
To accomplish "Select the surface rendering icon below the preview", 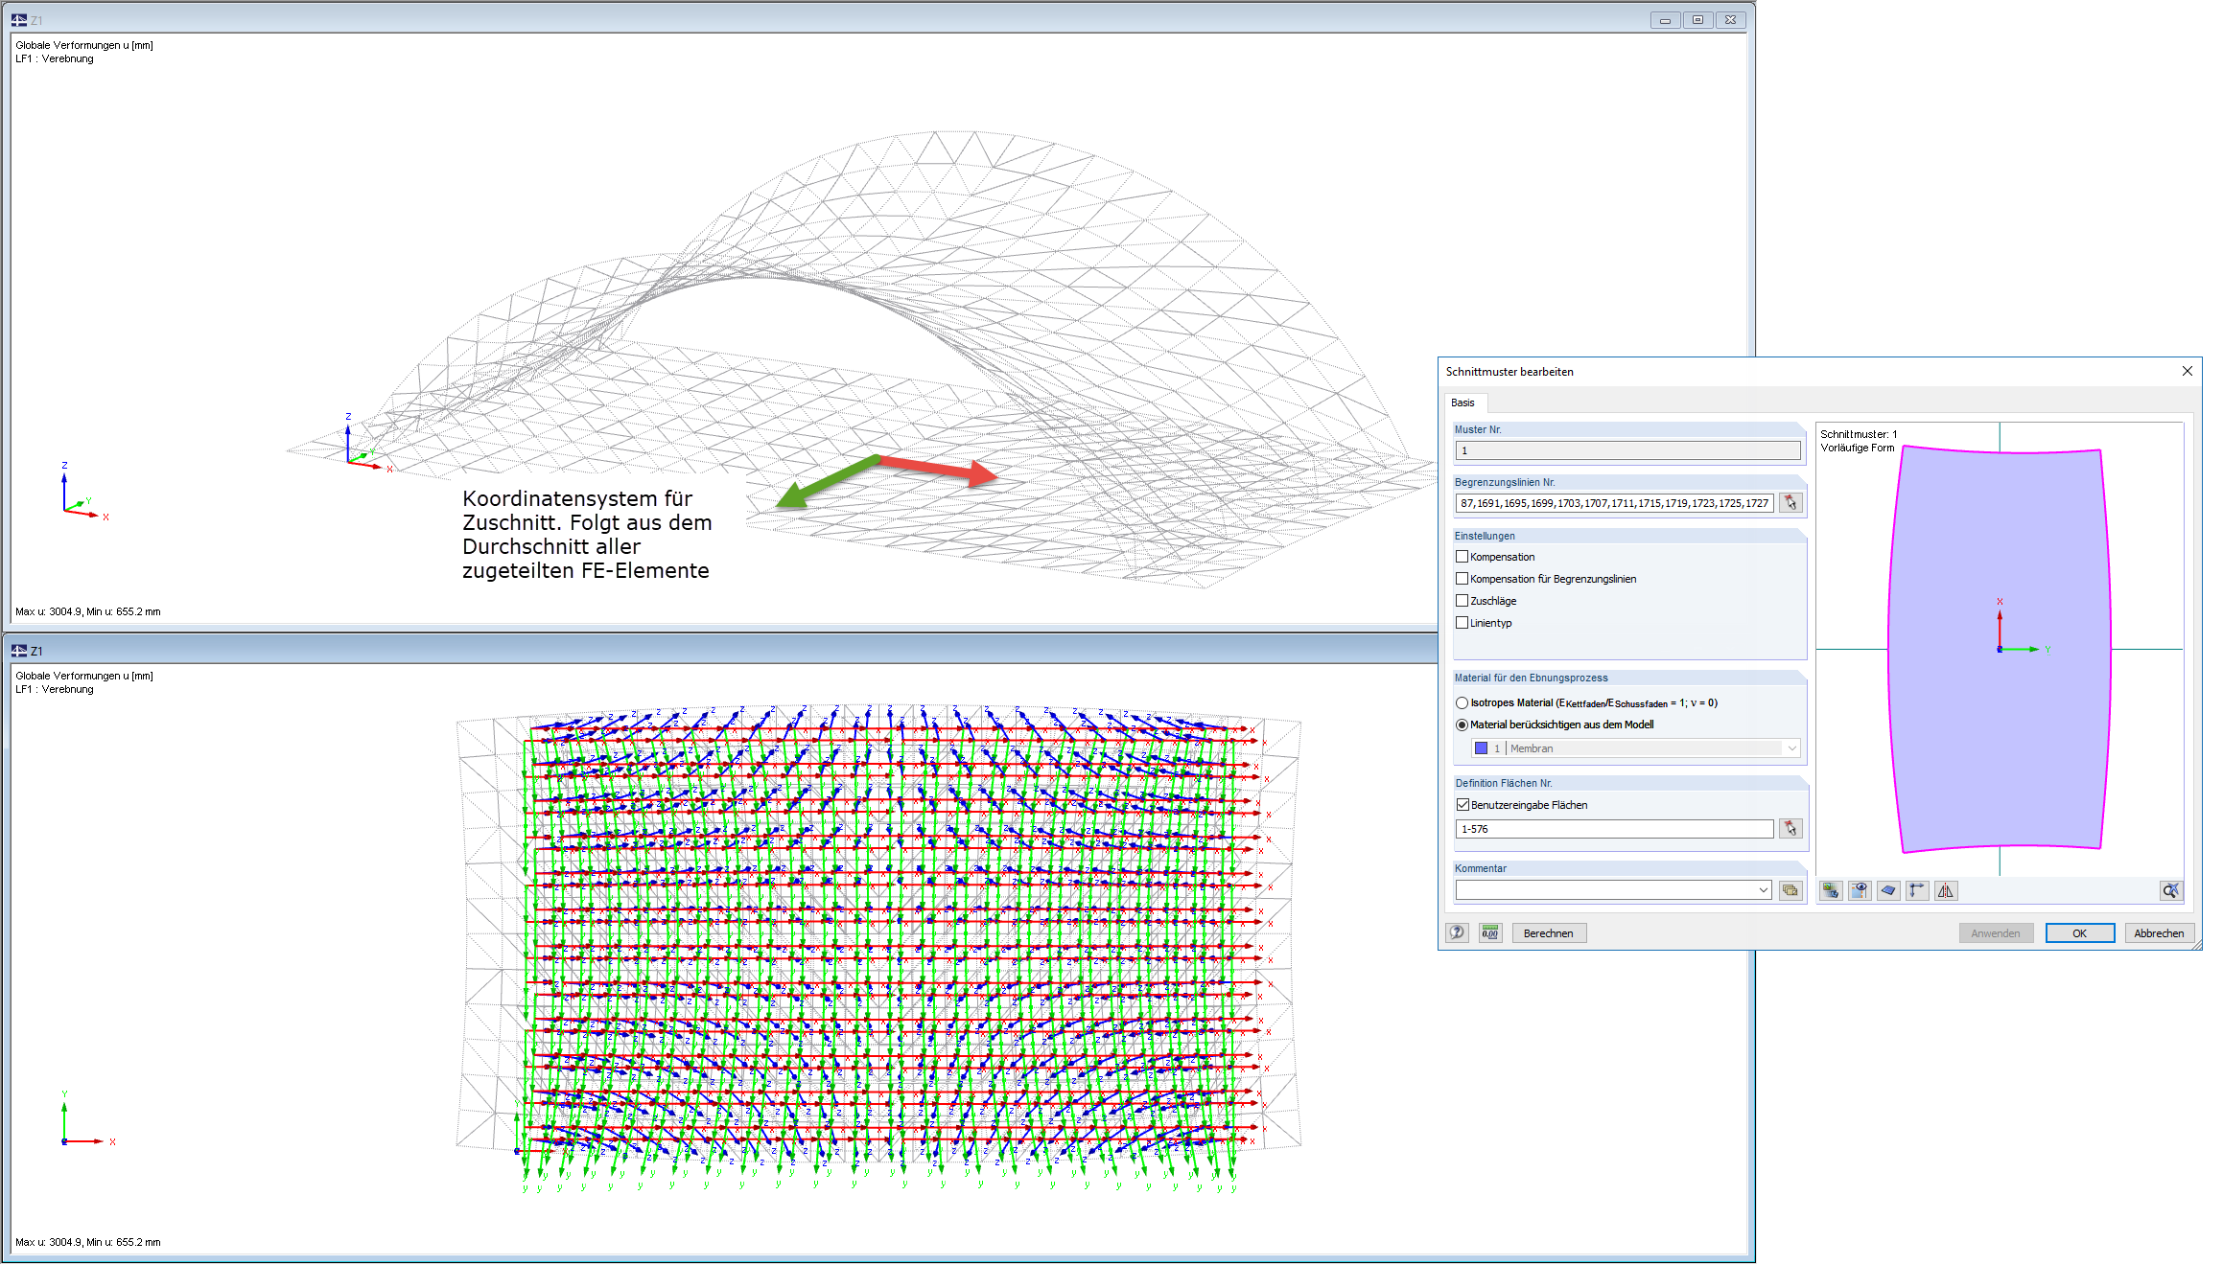I will pos(1887,890).
